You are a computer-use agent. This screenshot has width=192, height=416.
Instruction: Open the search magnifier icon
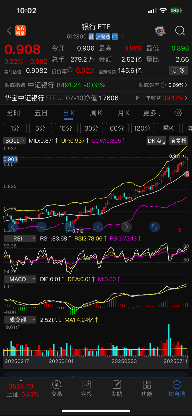pyautogui.click(x=180, y=31)
